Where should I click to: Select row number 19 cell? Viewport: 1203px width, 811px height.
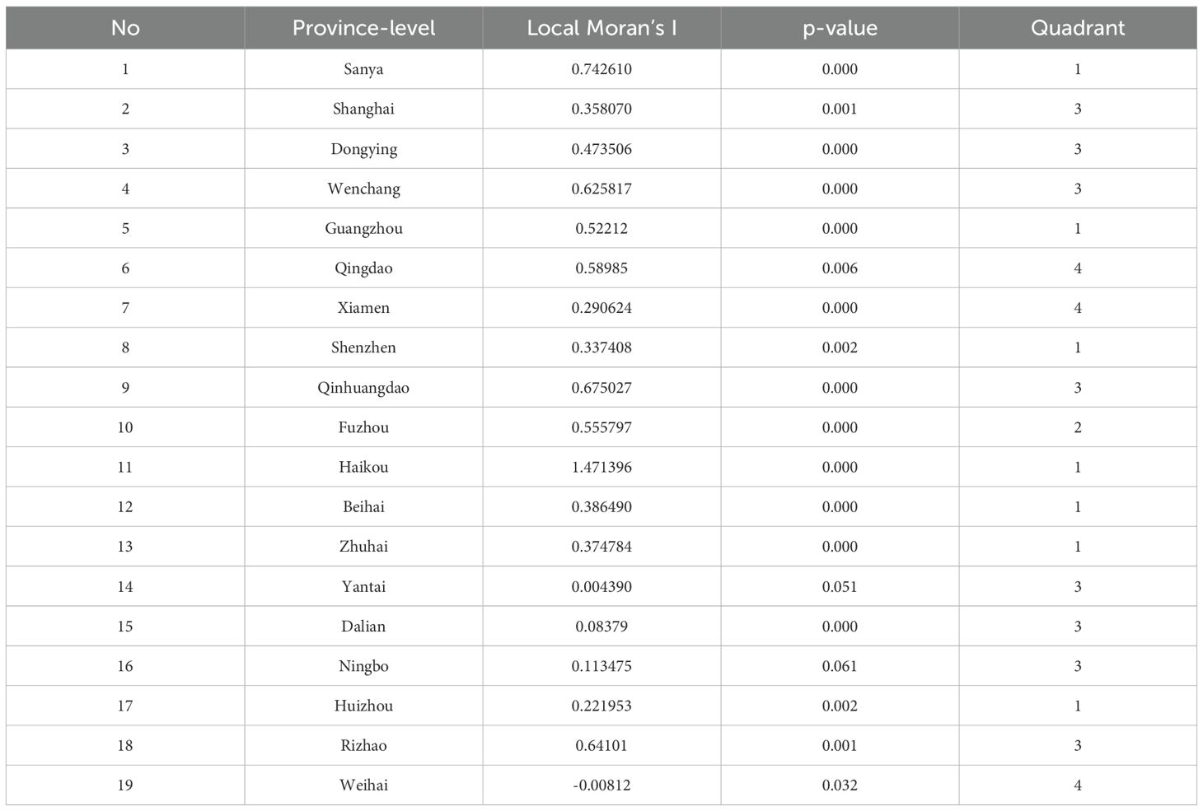click(x=125, y=785)
